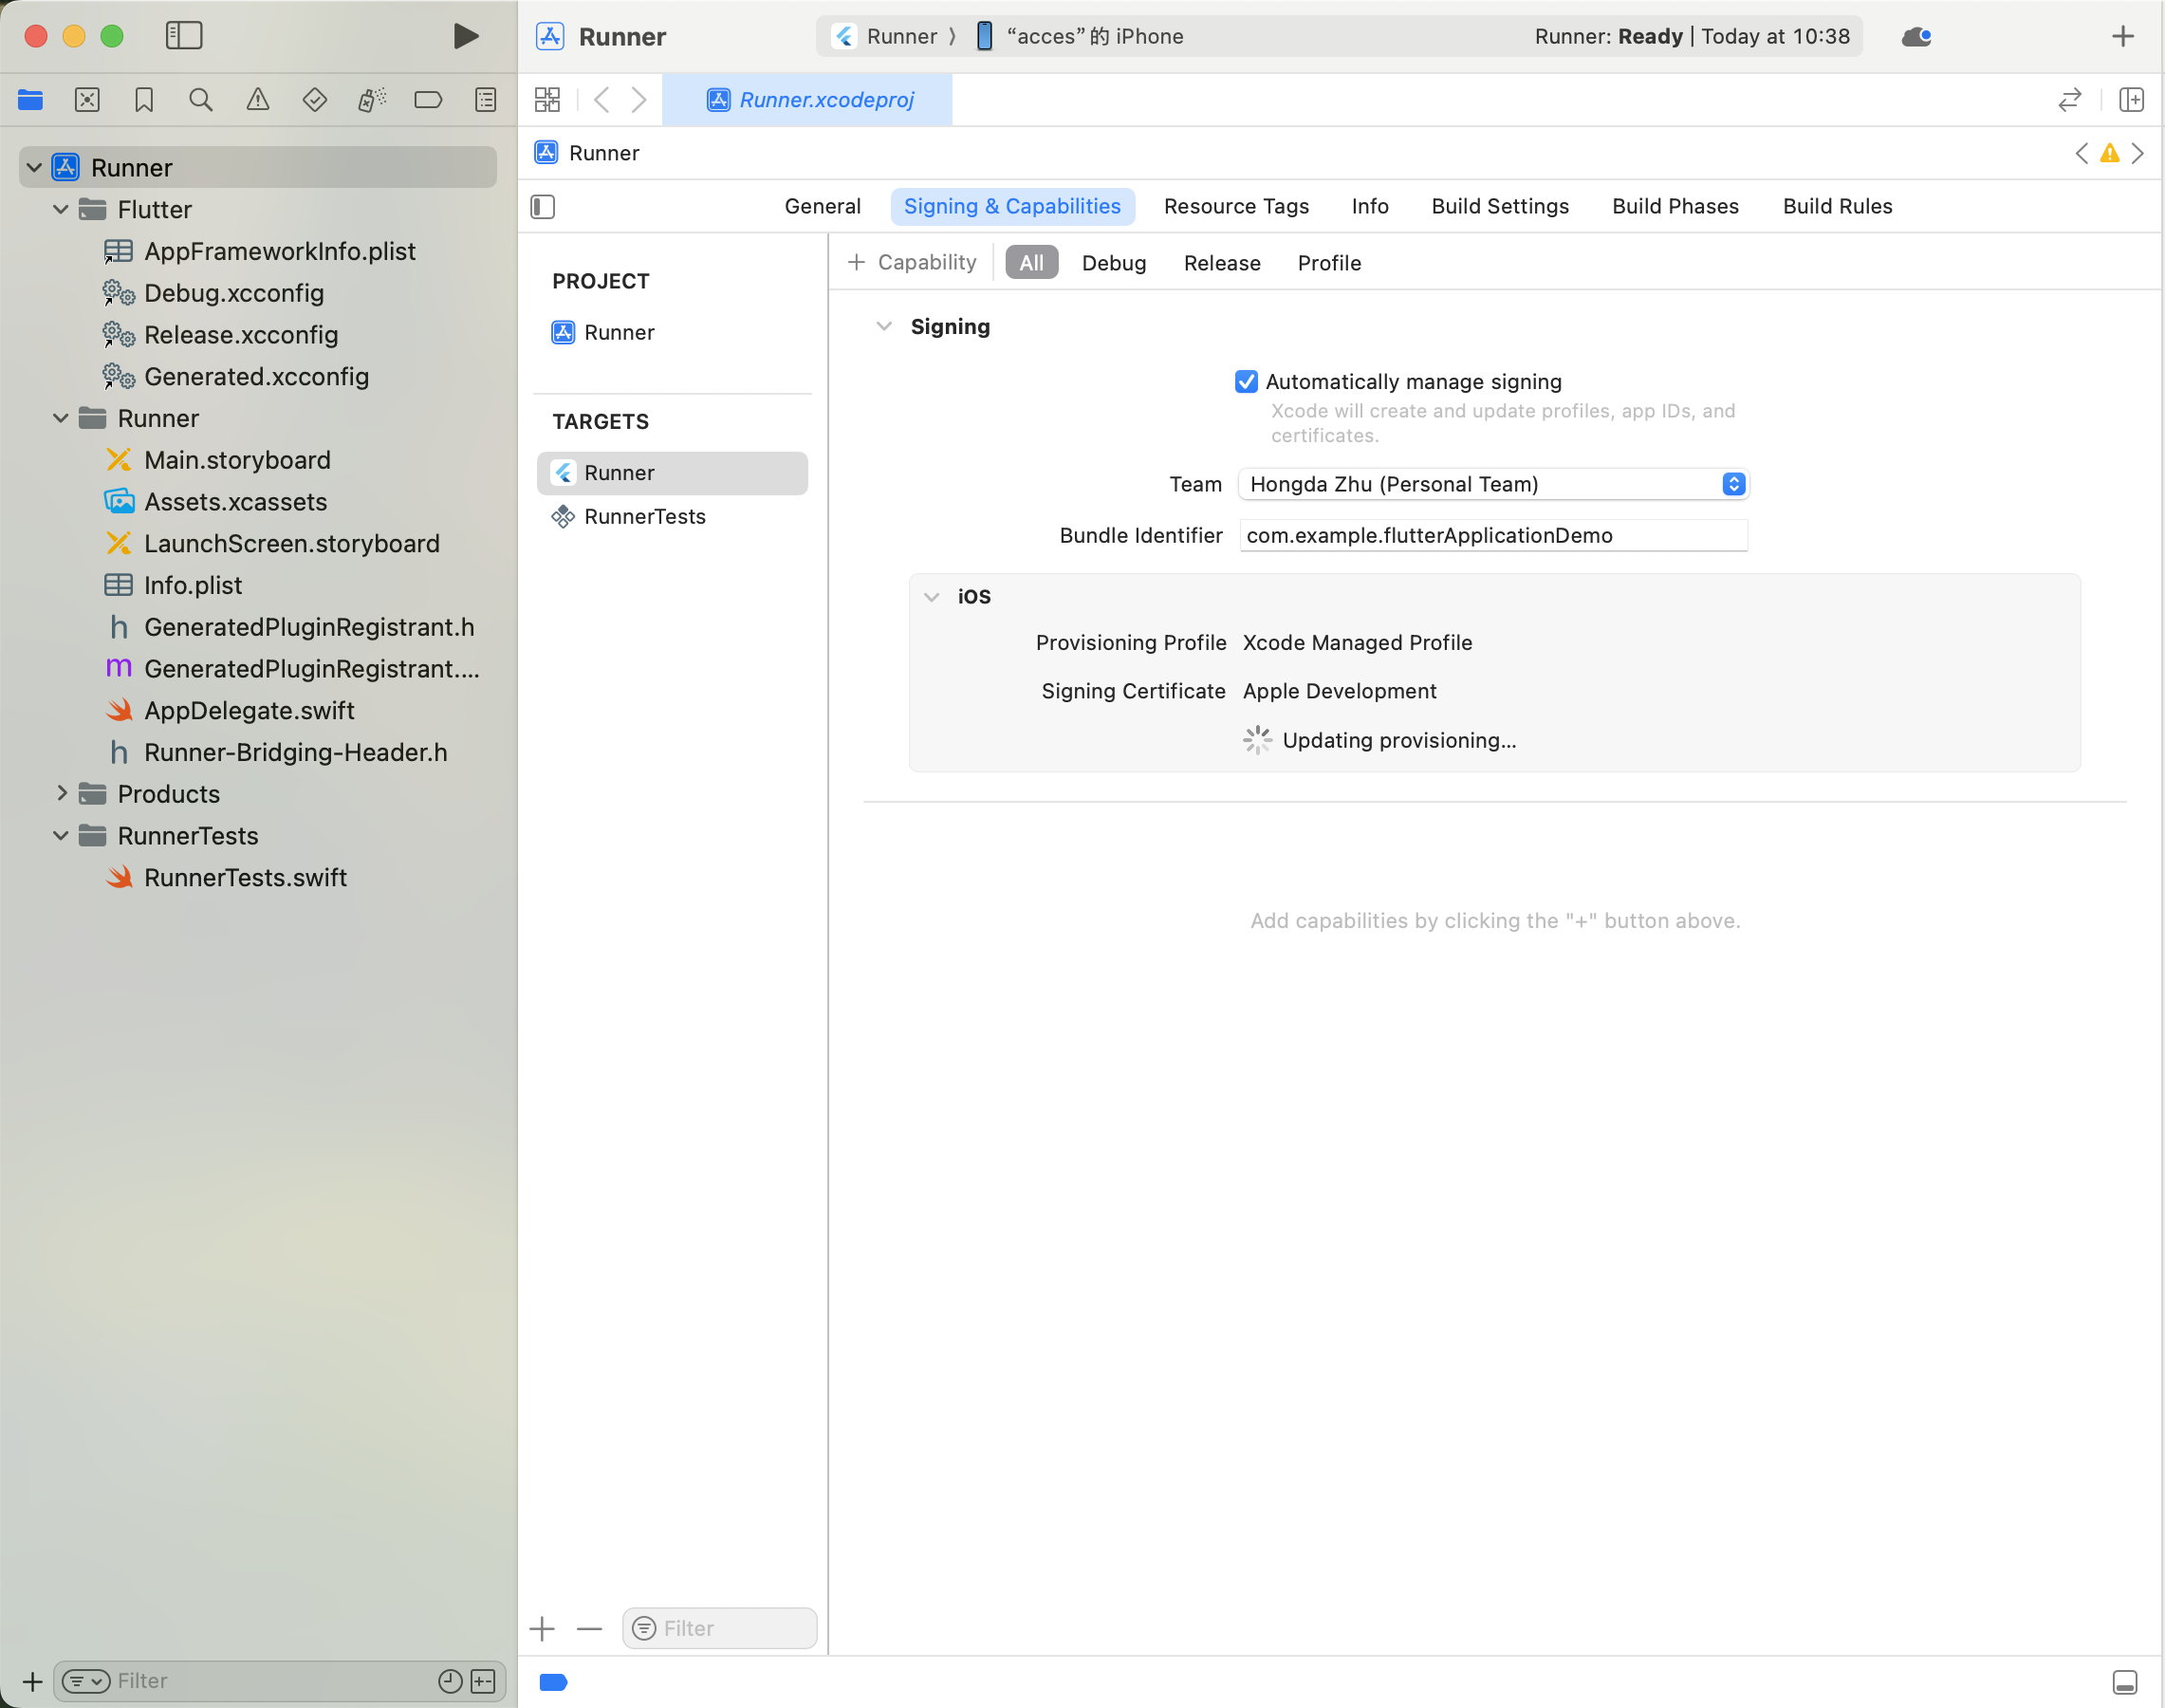The width and height of the screenshot is (2165, 1708).
Task: Toggle the navigator sidebar visibility
Action: pos(184,36)
